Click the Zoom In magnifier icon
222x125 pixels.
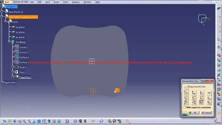coord(24,121)
